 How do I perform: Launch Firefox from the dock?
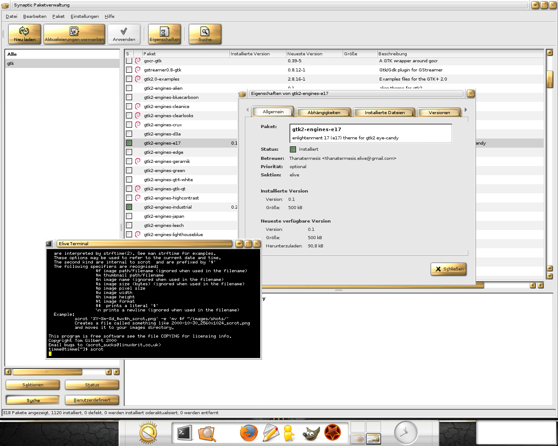click(x=249, y=433)
